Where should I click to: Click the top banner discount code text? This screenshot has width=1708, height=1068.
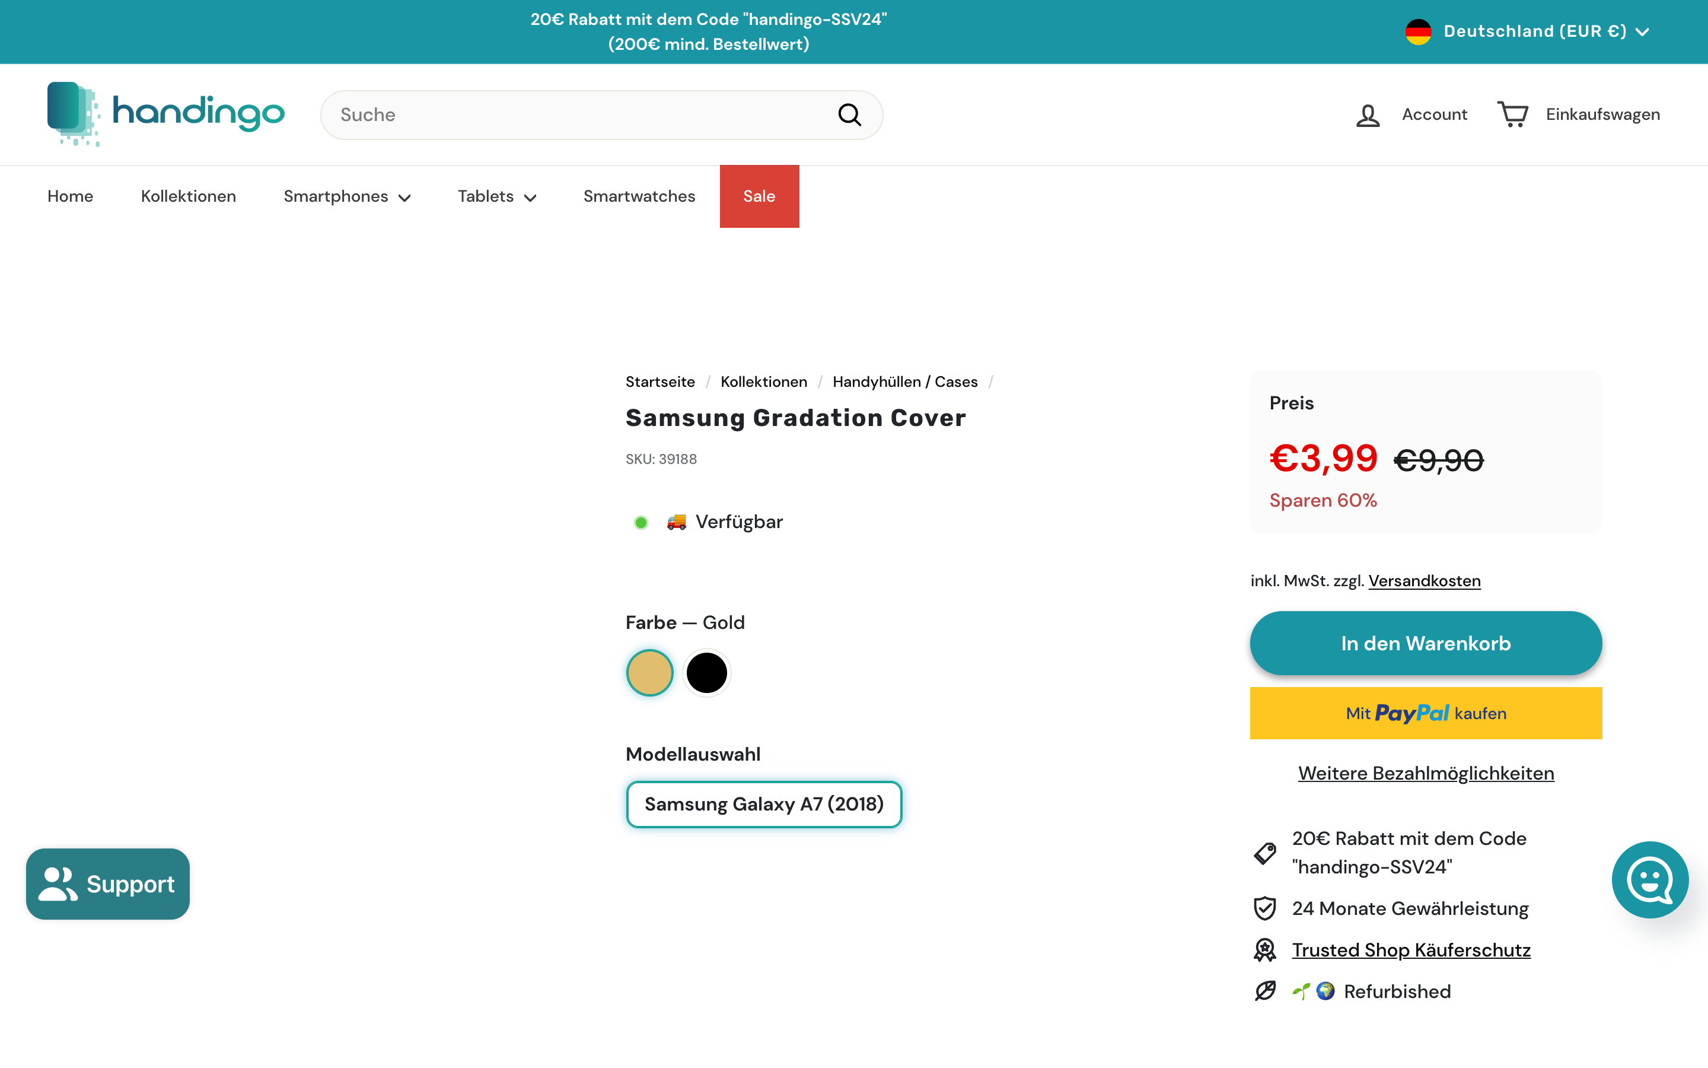709,32
